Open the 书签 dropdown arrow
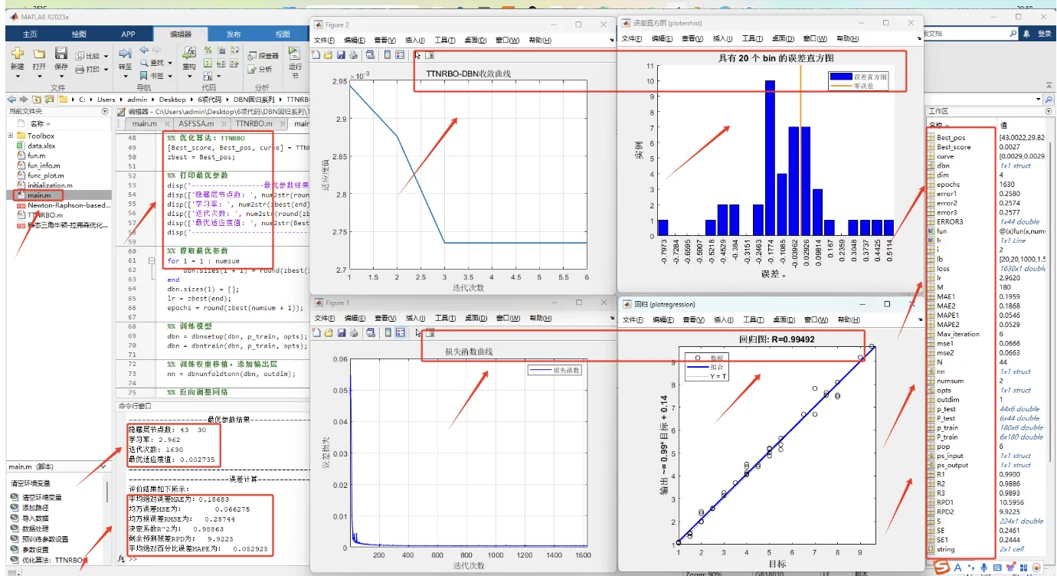The width and height of the screenshot is (1057, 576). pos(169,76)
